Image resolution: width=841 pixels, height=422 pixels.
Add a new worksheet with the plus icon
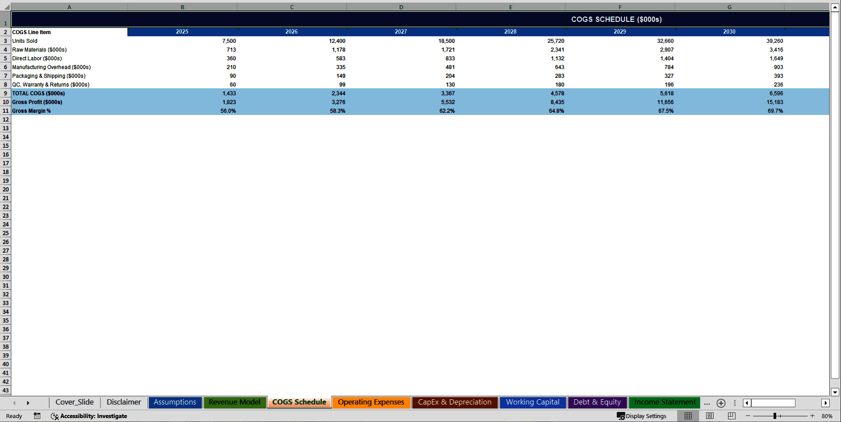(721, 403)
